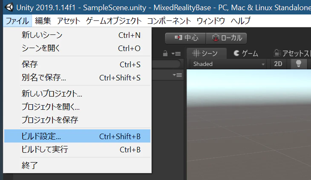Toggle scene lighting bulb icon
311x180 pixels.
[x=299, y=64]
